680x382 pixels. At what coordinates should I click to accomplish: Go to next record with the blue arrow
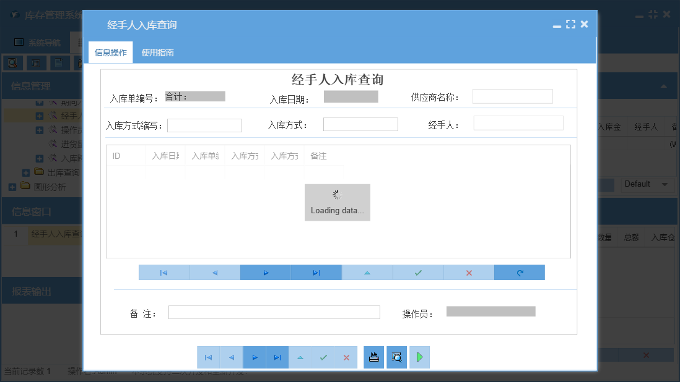tap(265, 272)
